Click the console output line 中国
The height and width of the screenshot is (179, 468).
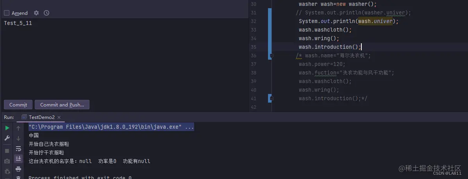pos(34,135)
